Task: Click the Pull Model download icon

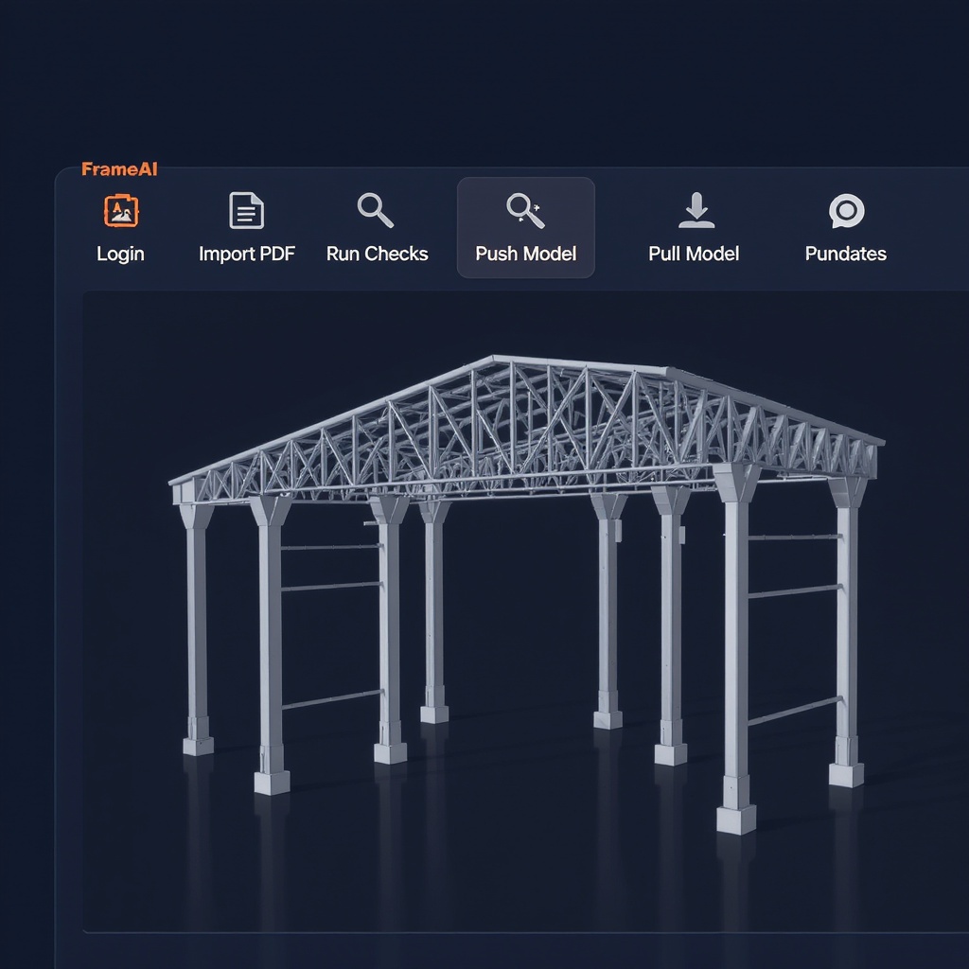Action: [696, 210]
